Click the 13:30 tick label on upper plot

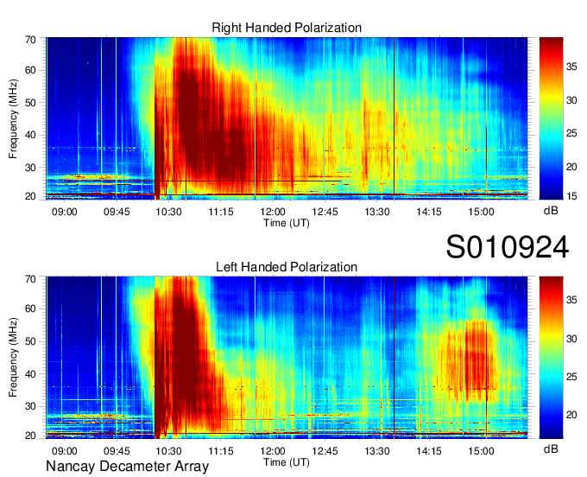point(377,212)
